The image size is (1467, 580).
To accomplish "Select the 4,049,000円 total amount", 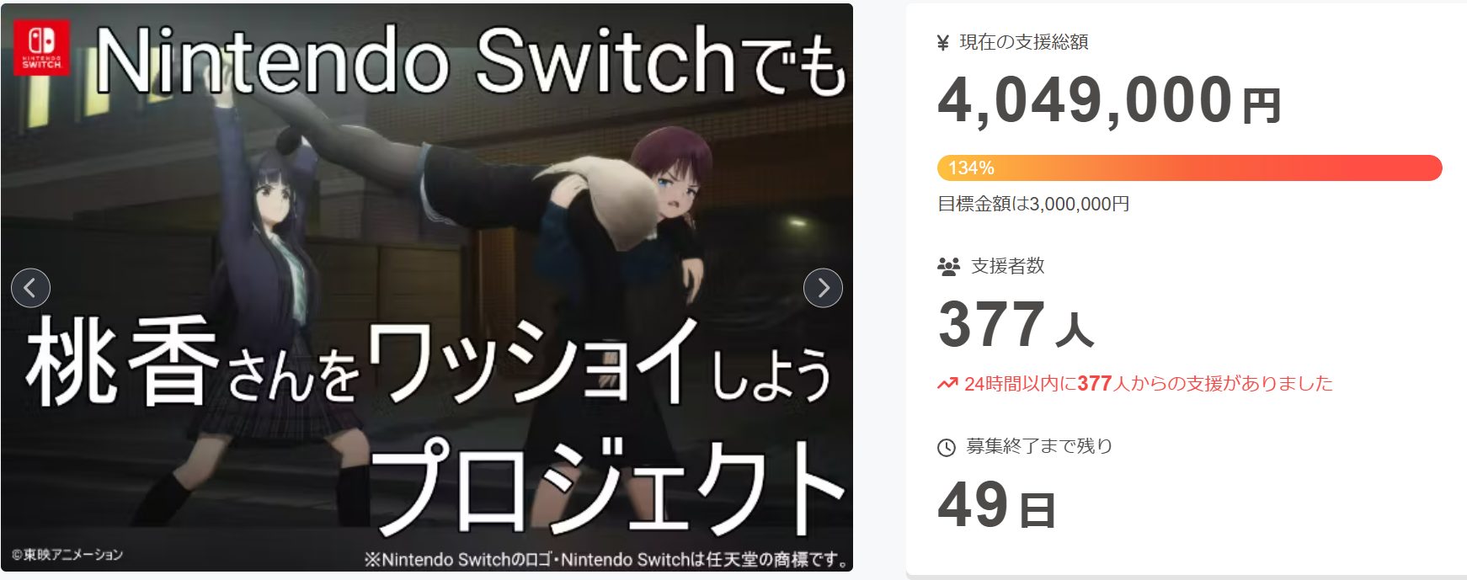I will pos(1109,100).
